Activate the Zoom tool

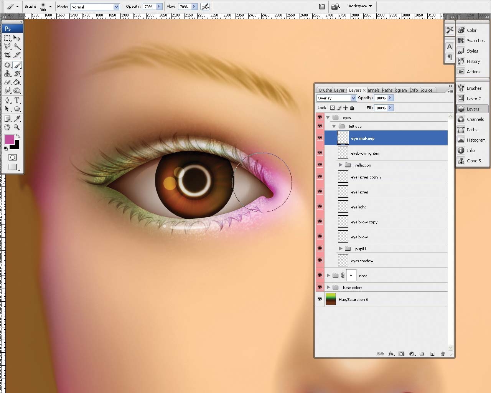[x=17, y=127]
